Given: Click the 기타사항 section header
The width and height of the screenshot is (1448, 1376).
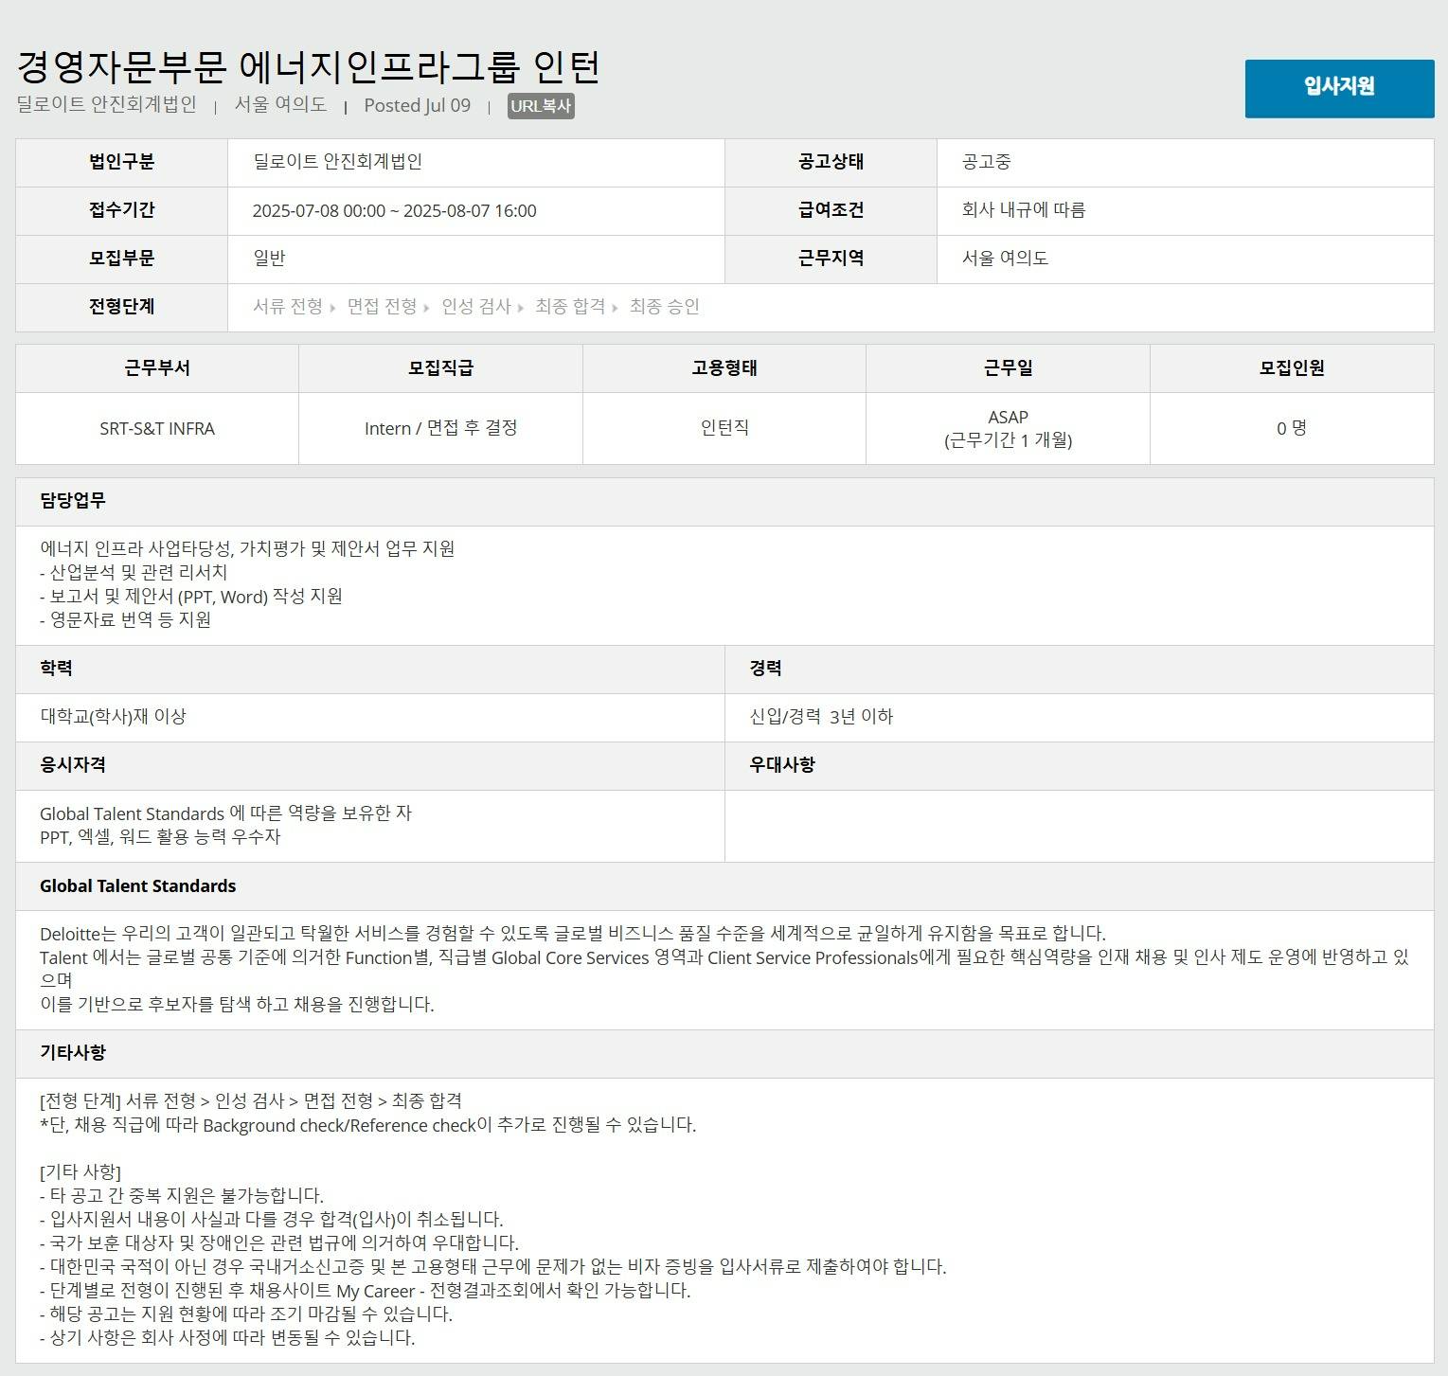Looking at the screenshot, I should click(x=724, y=1053).
